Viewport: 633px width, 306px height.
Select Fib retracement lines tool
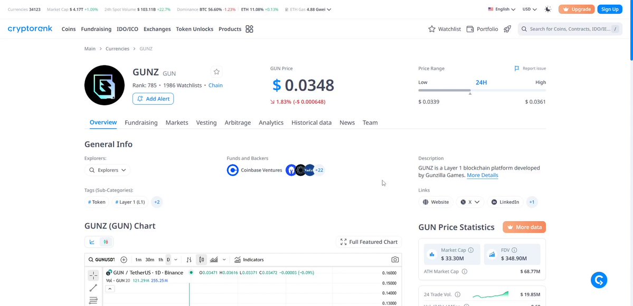(93, 300)
